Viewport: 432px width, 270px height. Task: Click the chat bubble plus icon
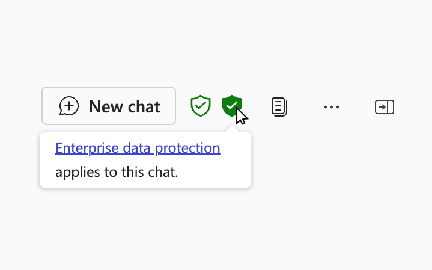(69, 106)
